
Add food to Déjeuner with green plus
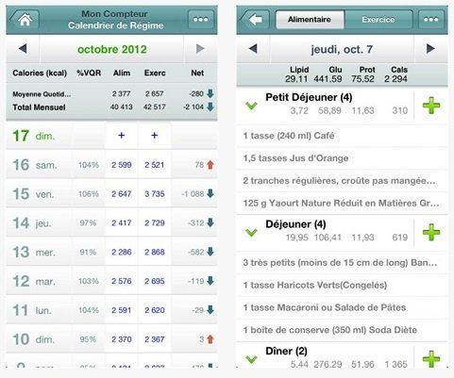click(x=431, y=232)
